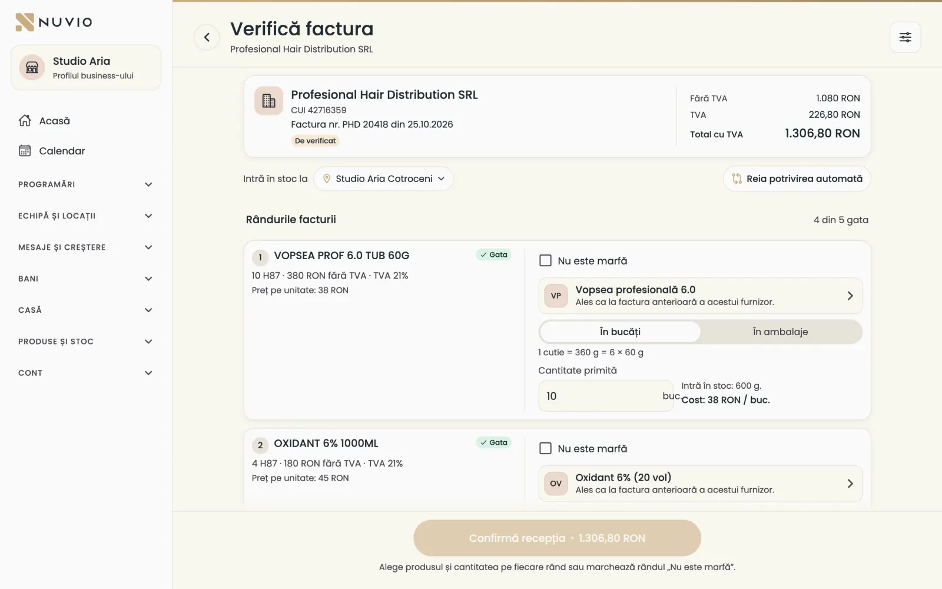Expand the Bani section
Image resolution: width=942 pixels, height=589 pixels.
[x=85, y=279]
